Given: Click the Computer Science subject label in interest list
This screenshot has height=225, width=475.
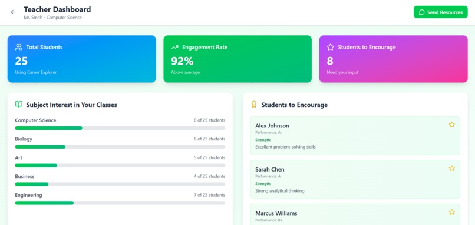Looking at the screenshot, I should point(35,120).
